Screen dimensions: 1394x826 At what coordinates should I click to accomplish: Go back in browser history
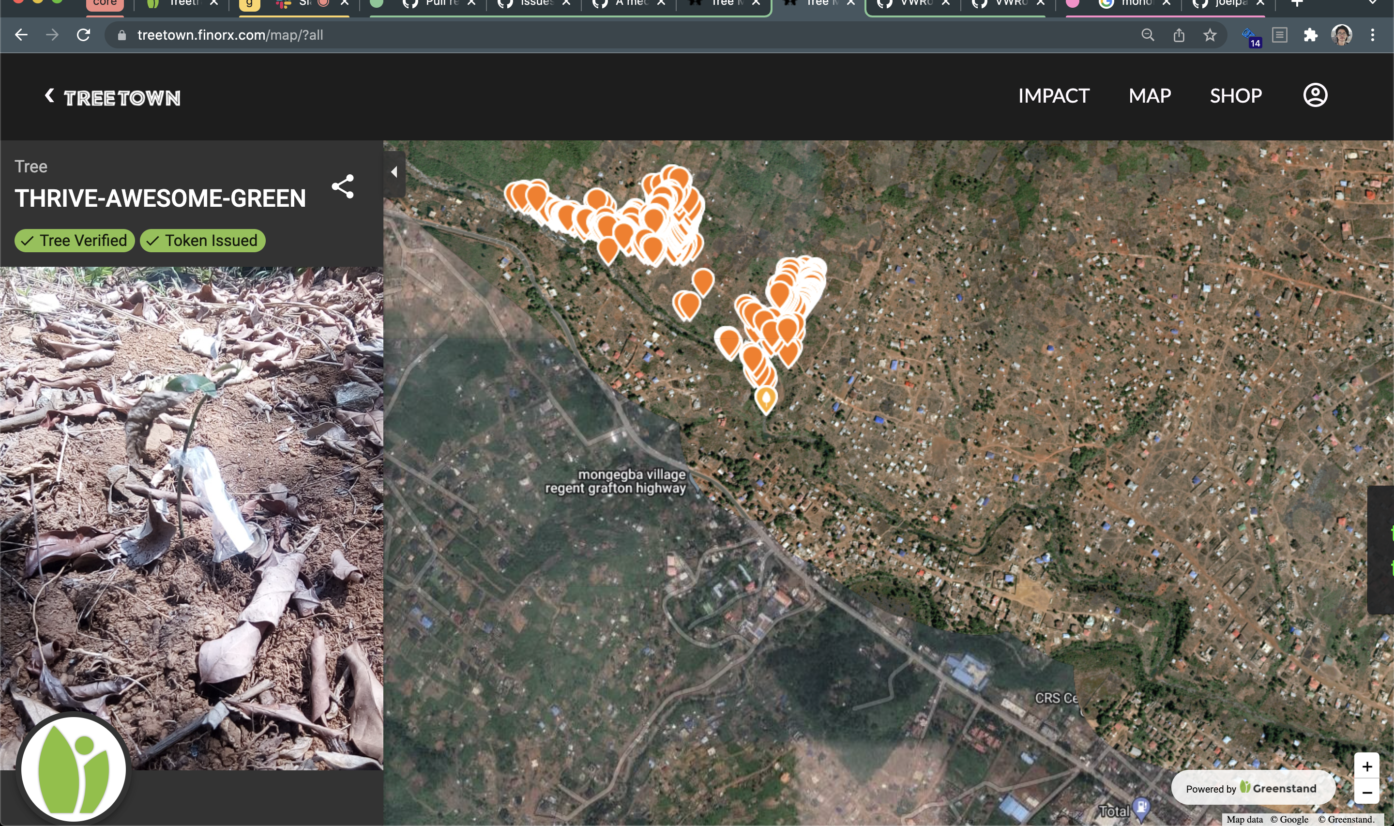tap(21, 35)
